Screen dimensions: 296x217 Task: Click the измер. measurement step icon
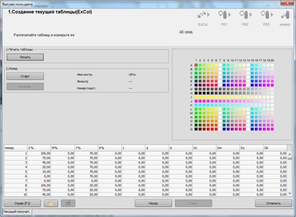click(285, 15)
